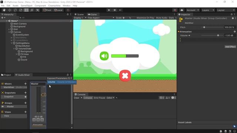Step forward one frame
The image size is (237, 133).
point(120,10)
